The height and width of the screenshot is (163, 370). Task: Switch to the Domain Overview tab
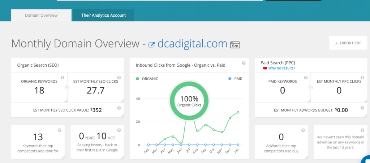[41, 15]
